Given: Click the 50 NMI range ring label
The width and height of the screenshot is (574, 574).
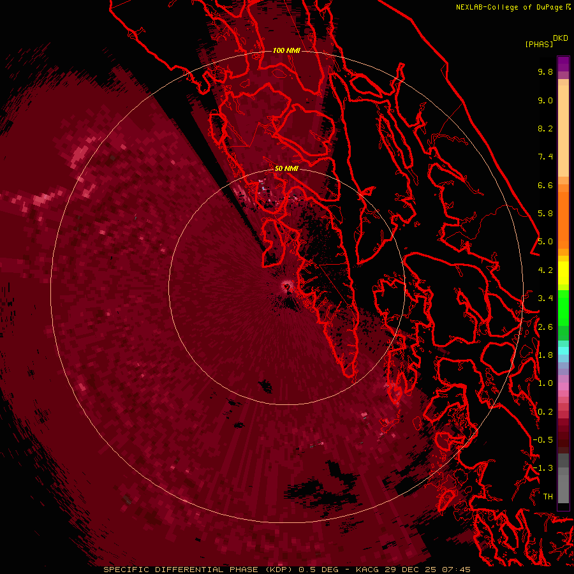Looking at the screenshot, I should (286, 168).
